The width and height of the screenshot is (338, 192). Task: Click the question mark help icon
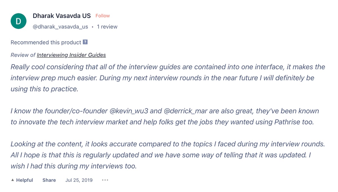click(x=85, y=42)
